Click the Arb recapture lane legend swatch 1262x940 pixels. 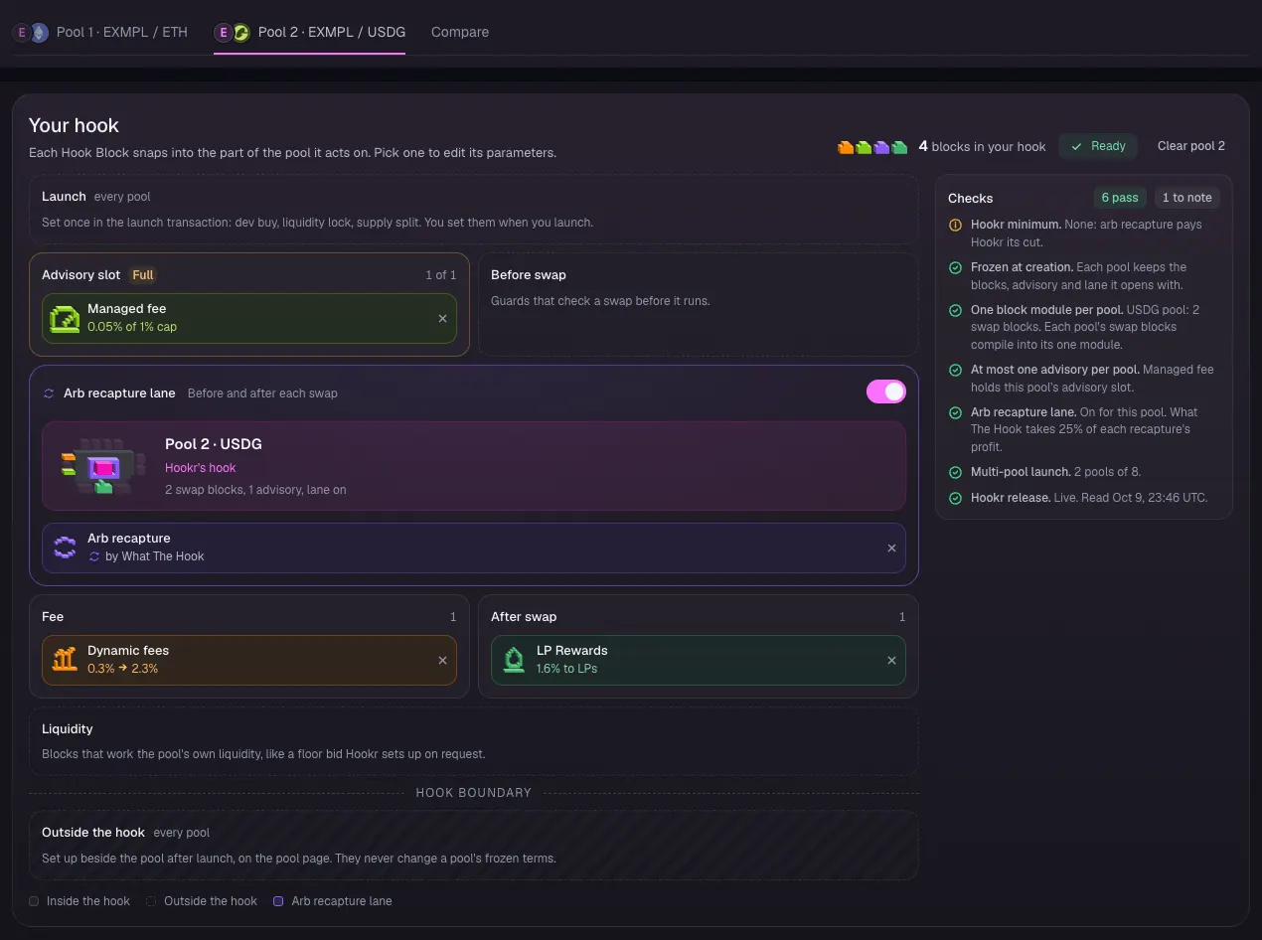point(278,901)
